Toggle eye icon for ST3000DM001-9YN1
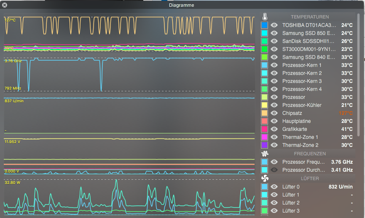The image size is (365, 218). pyautogui.click(x=274, y=49)
